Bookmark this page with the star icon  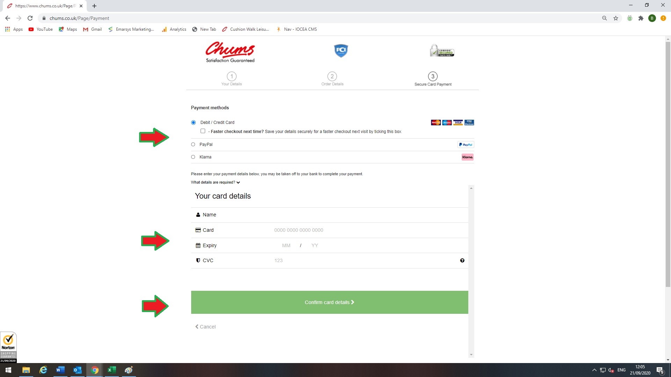coord(615,18)
